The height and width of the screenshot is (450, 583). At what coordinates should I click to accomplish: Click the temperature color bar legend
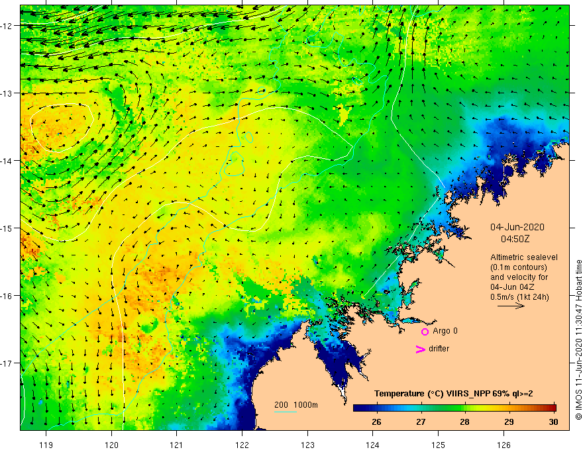tap(454, 408)
